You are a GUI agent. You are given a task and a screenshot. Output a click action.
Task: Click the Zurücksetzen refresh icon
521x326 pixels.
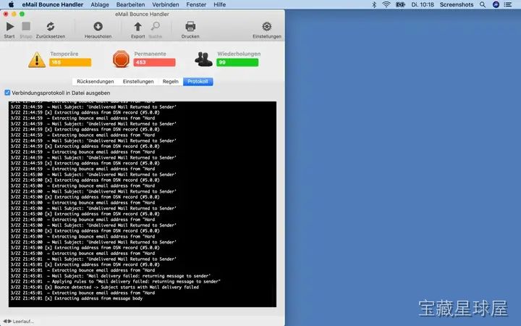pos(50,26)
